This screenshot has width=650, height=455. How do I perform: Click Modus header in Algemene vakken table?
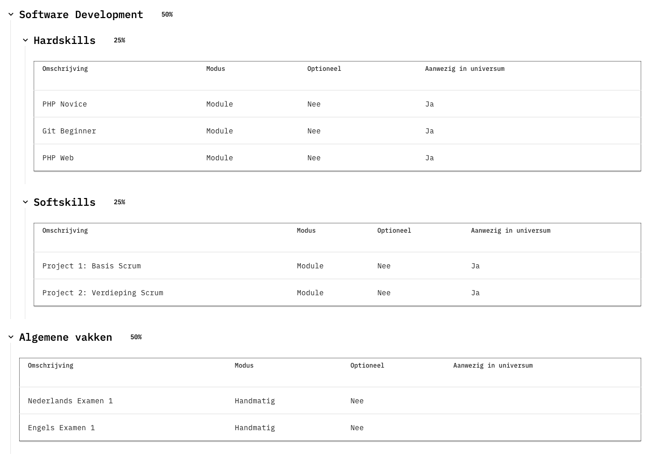pyautogui.click(x=244, y=366)
